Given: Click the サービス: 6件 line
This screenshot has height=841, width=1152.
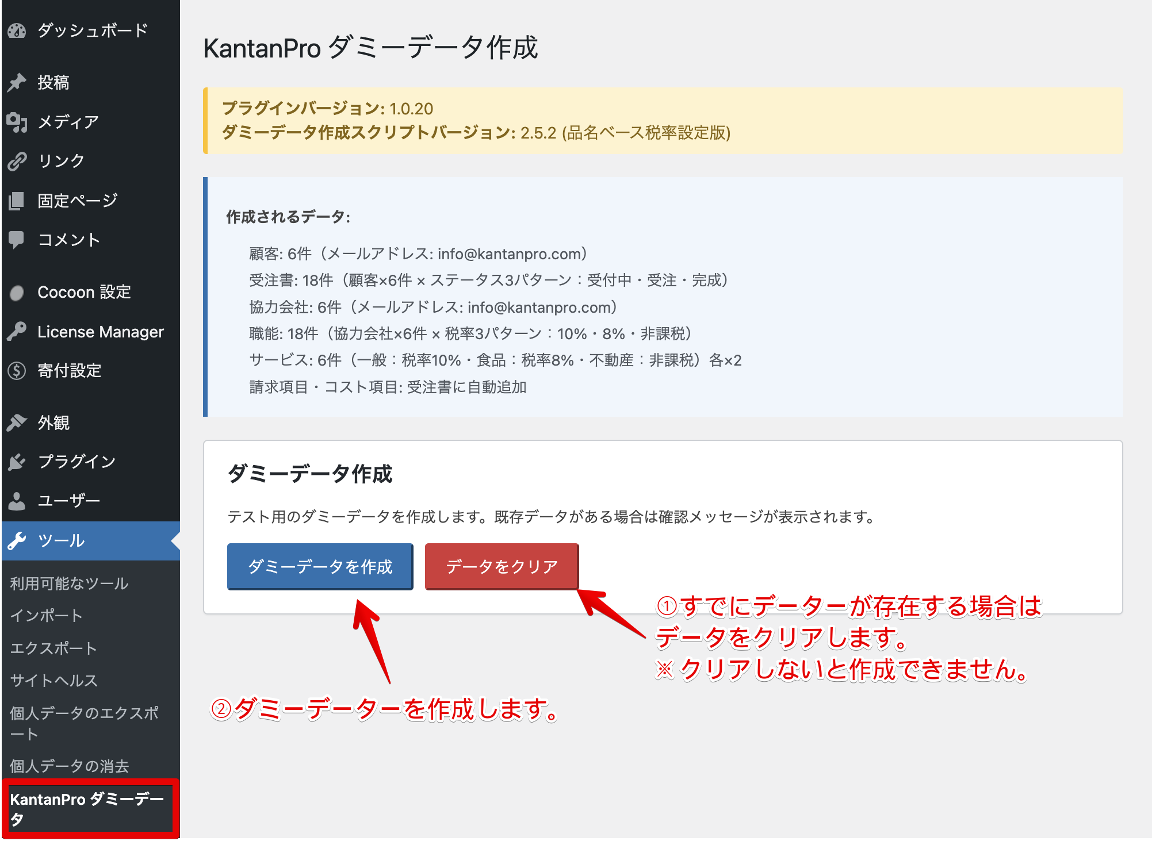Looking at the screenshot, I should point(495,360).
